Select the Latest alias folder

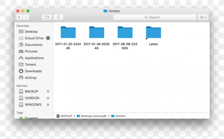(153, 32)
